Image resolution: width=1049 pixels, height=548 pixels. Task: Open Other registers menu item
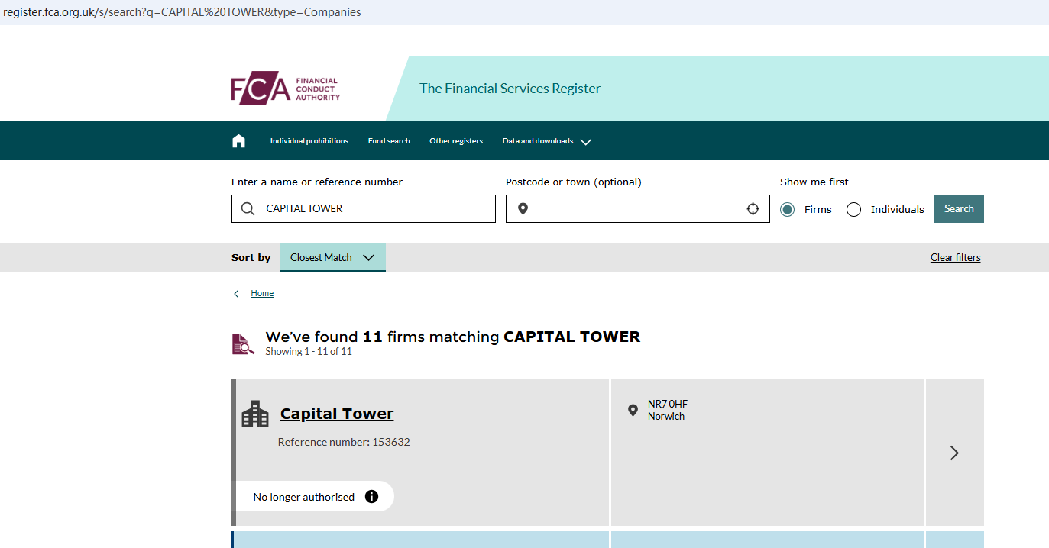pyautogui.click(x=456, y=141)
